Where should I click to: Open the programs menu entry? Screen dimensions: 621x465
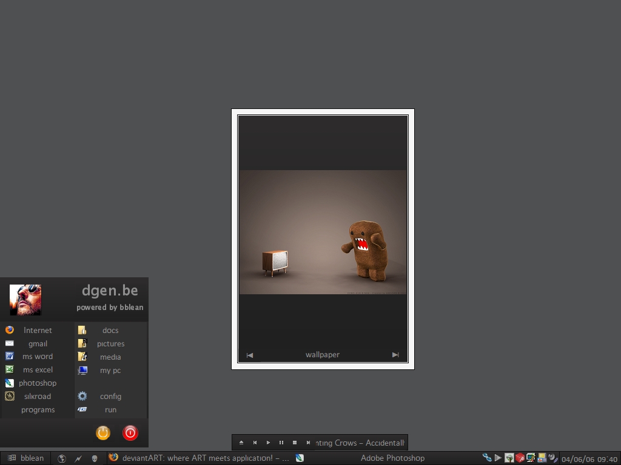click(x=38, y=410)
